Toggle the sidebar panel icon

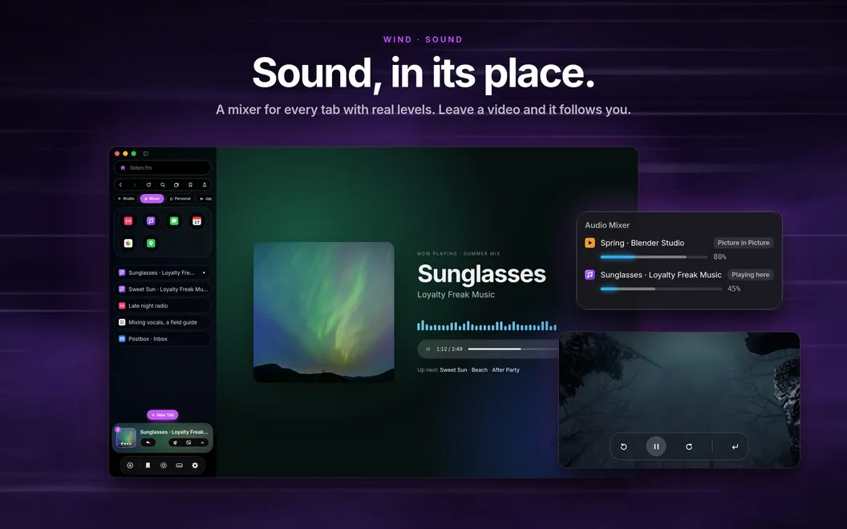point(145,154)
